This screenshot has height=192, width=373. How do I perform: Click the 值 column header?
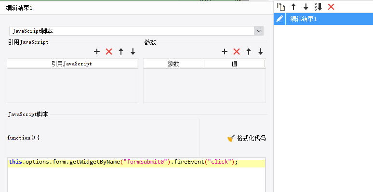(235, 64)
